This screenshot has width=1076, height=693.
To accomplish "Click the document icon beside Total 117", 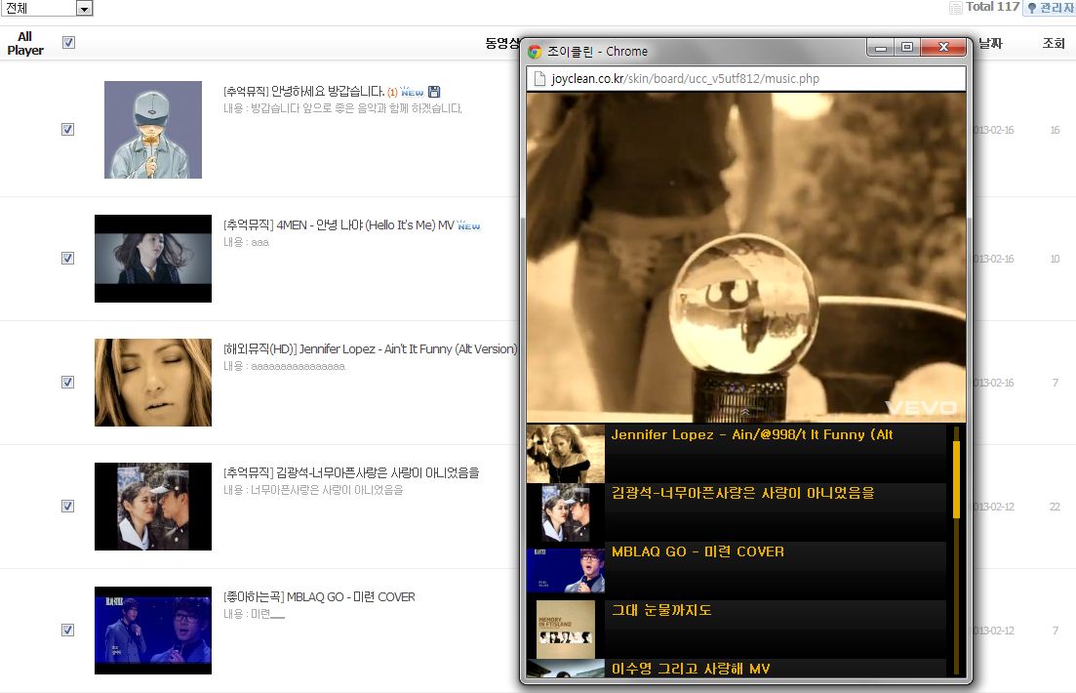I will (955, 8).
